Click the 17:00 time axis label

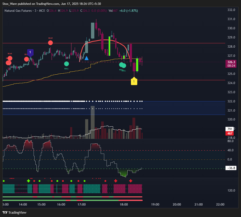point(82,205)
